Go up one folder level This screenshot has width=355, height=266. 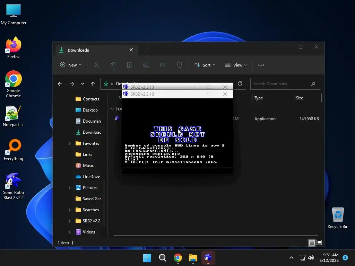pyautogui.click(x=93, y=84)
